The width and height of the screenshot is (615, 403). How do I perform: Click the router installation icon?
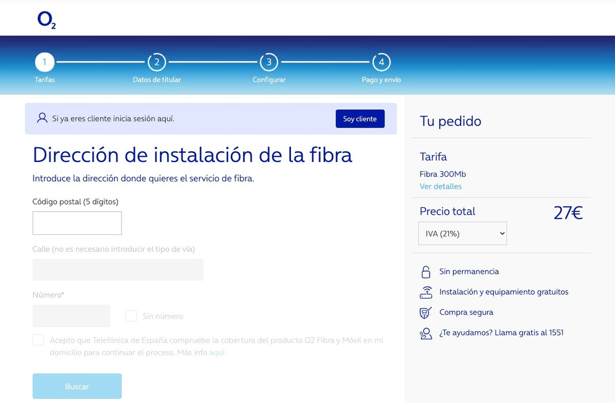[x=426, y=292]
